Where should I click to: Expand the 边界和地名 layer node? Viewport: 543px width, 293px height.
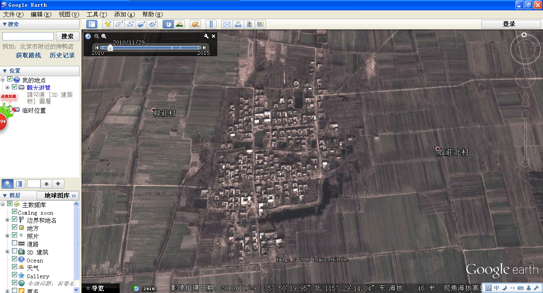[7, 220]
